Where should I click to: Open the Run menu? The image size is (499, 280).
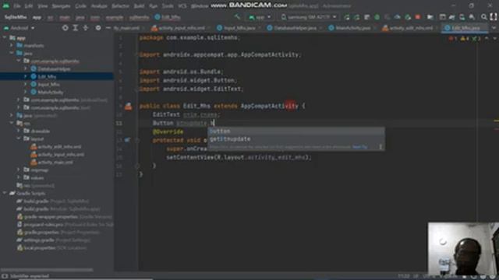[153, 6]
